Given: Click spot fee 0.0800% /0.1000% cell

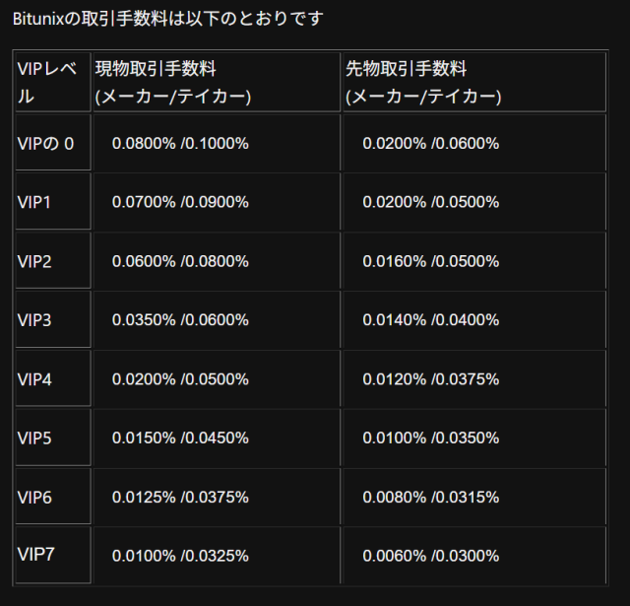Looking at the screenshot, I should tap(180, 143).
